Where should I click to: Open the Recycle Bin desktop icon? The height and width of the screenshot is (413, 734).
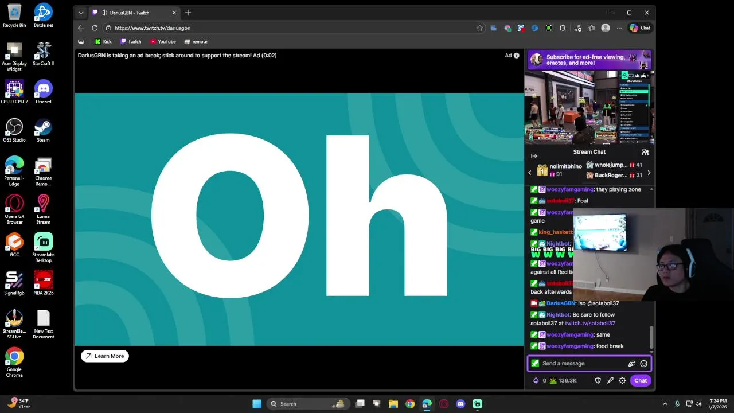pos(14,16)
